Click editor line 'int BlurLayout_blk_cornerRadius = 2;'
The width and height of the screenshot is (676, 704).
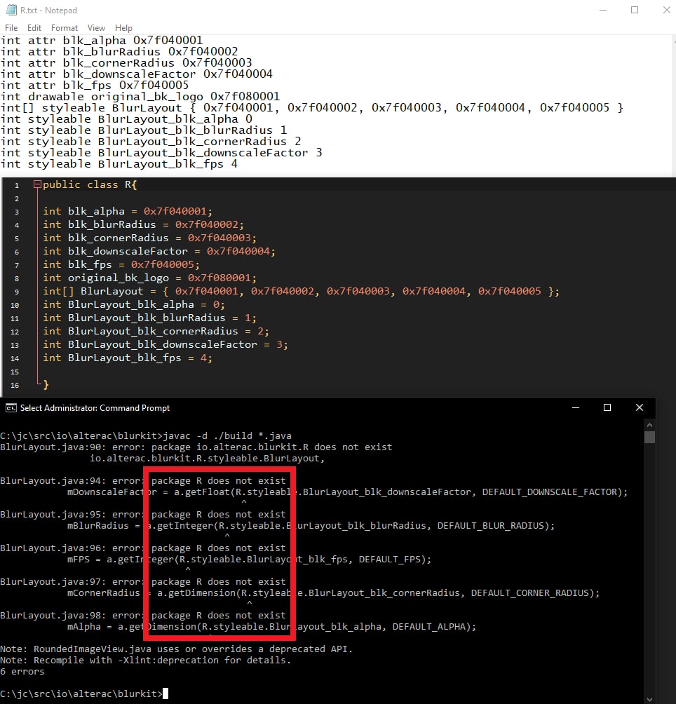click(156, 331)
